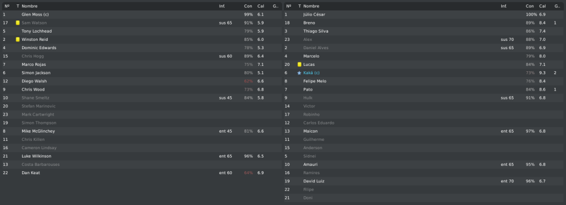566x205 pixels.
Task: Click Winston Reid's yellow card icon
Action: click(x=18, y=39)
